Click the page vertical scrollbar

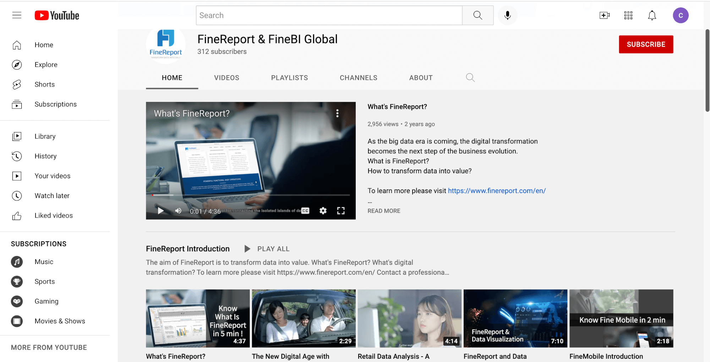[707, 71]
